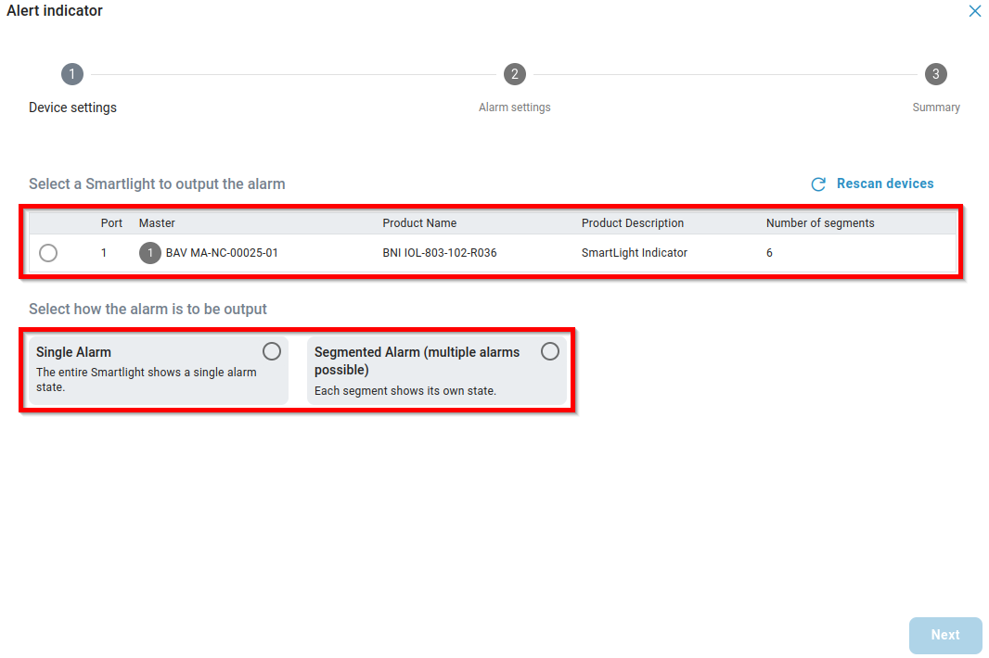Click step 1 circle in wizard
Screen dimensions: 989x658
72,74
